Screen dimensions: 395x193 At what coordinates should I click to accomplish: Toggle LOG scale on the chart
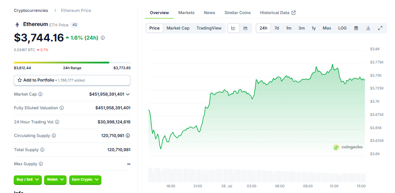pos(343,28)
